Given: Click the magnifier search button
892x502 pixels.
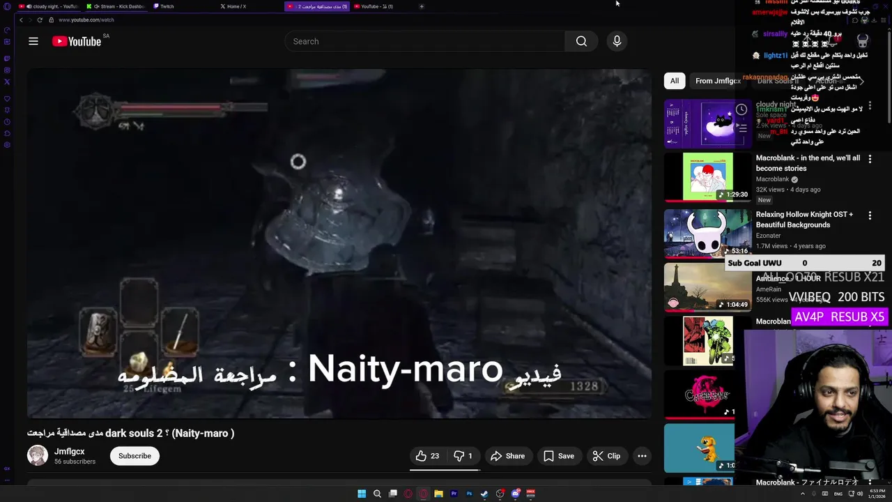Looking at the screenshot, I should pyautogui.click(x=581, y=41).
